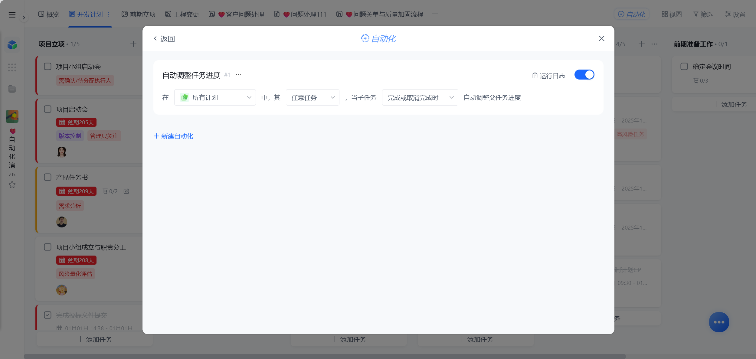Click the 延期209天 badge

[76, 191]
